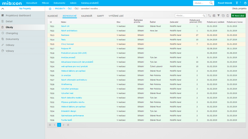Open the sort order icon in task toolbar
248x139 pixels.
coord(209,16)
